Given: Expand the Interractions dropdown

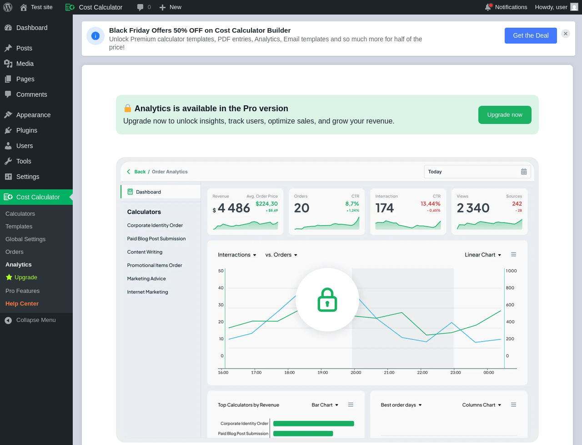Looking at the screenshot, I should tap(237, 255).
